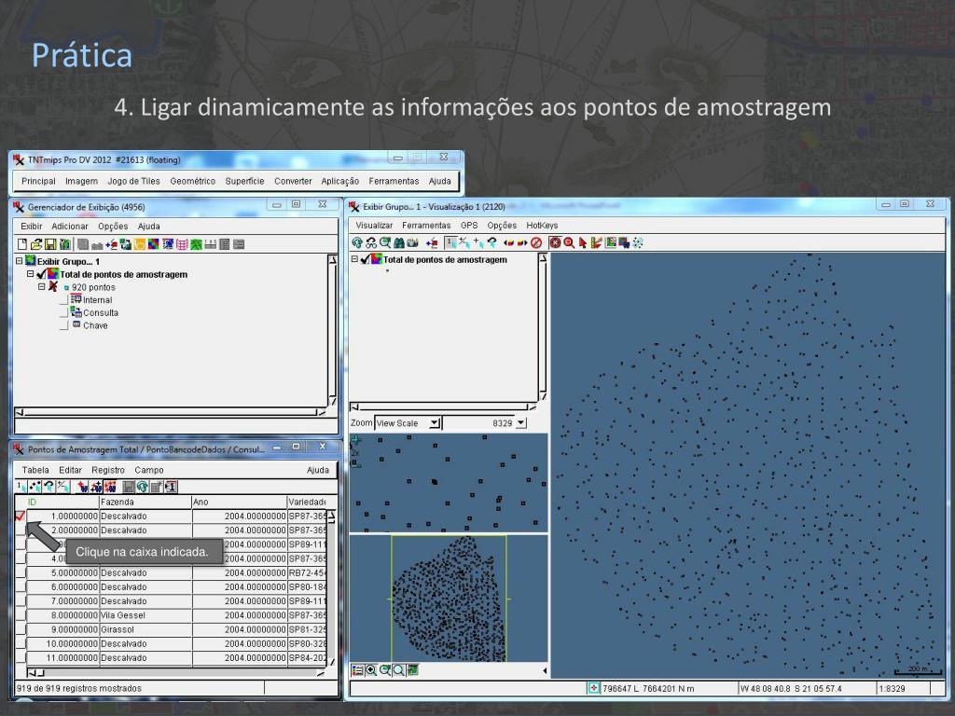Check the selection box for Vila Gessel record
The image size is (955, 716).
[21, 615]
